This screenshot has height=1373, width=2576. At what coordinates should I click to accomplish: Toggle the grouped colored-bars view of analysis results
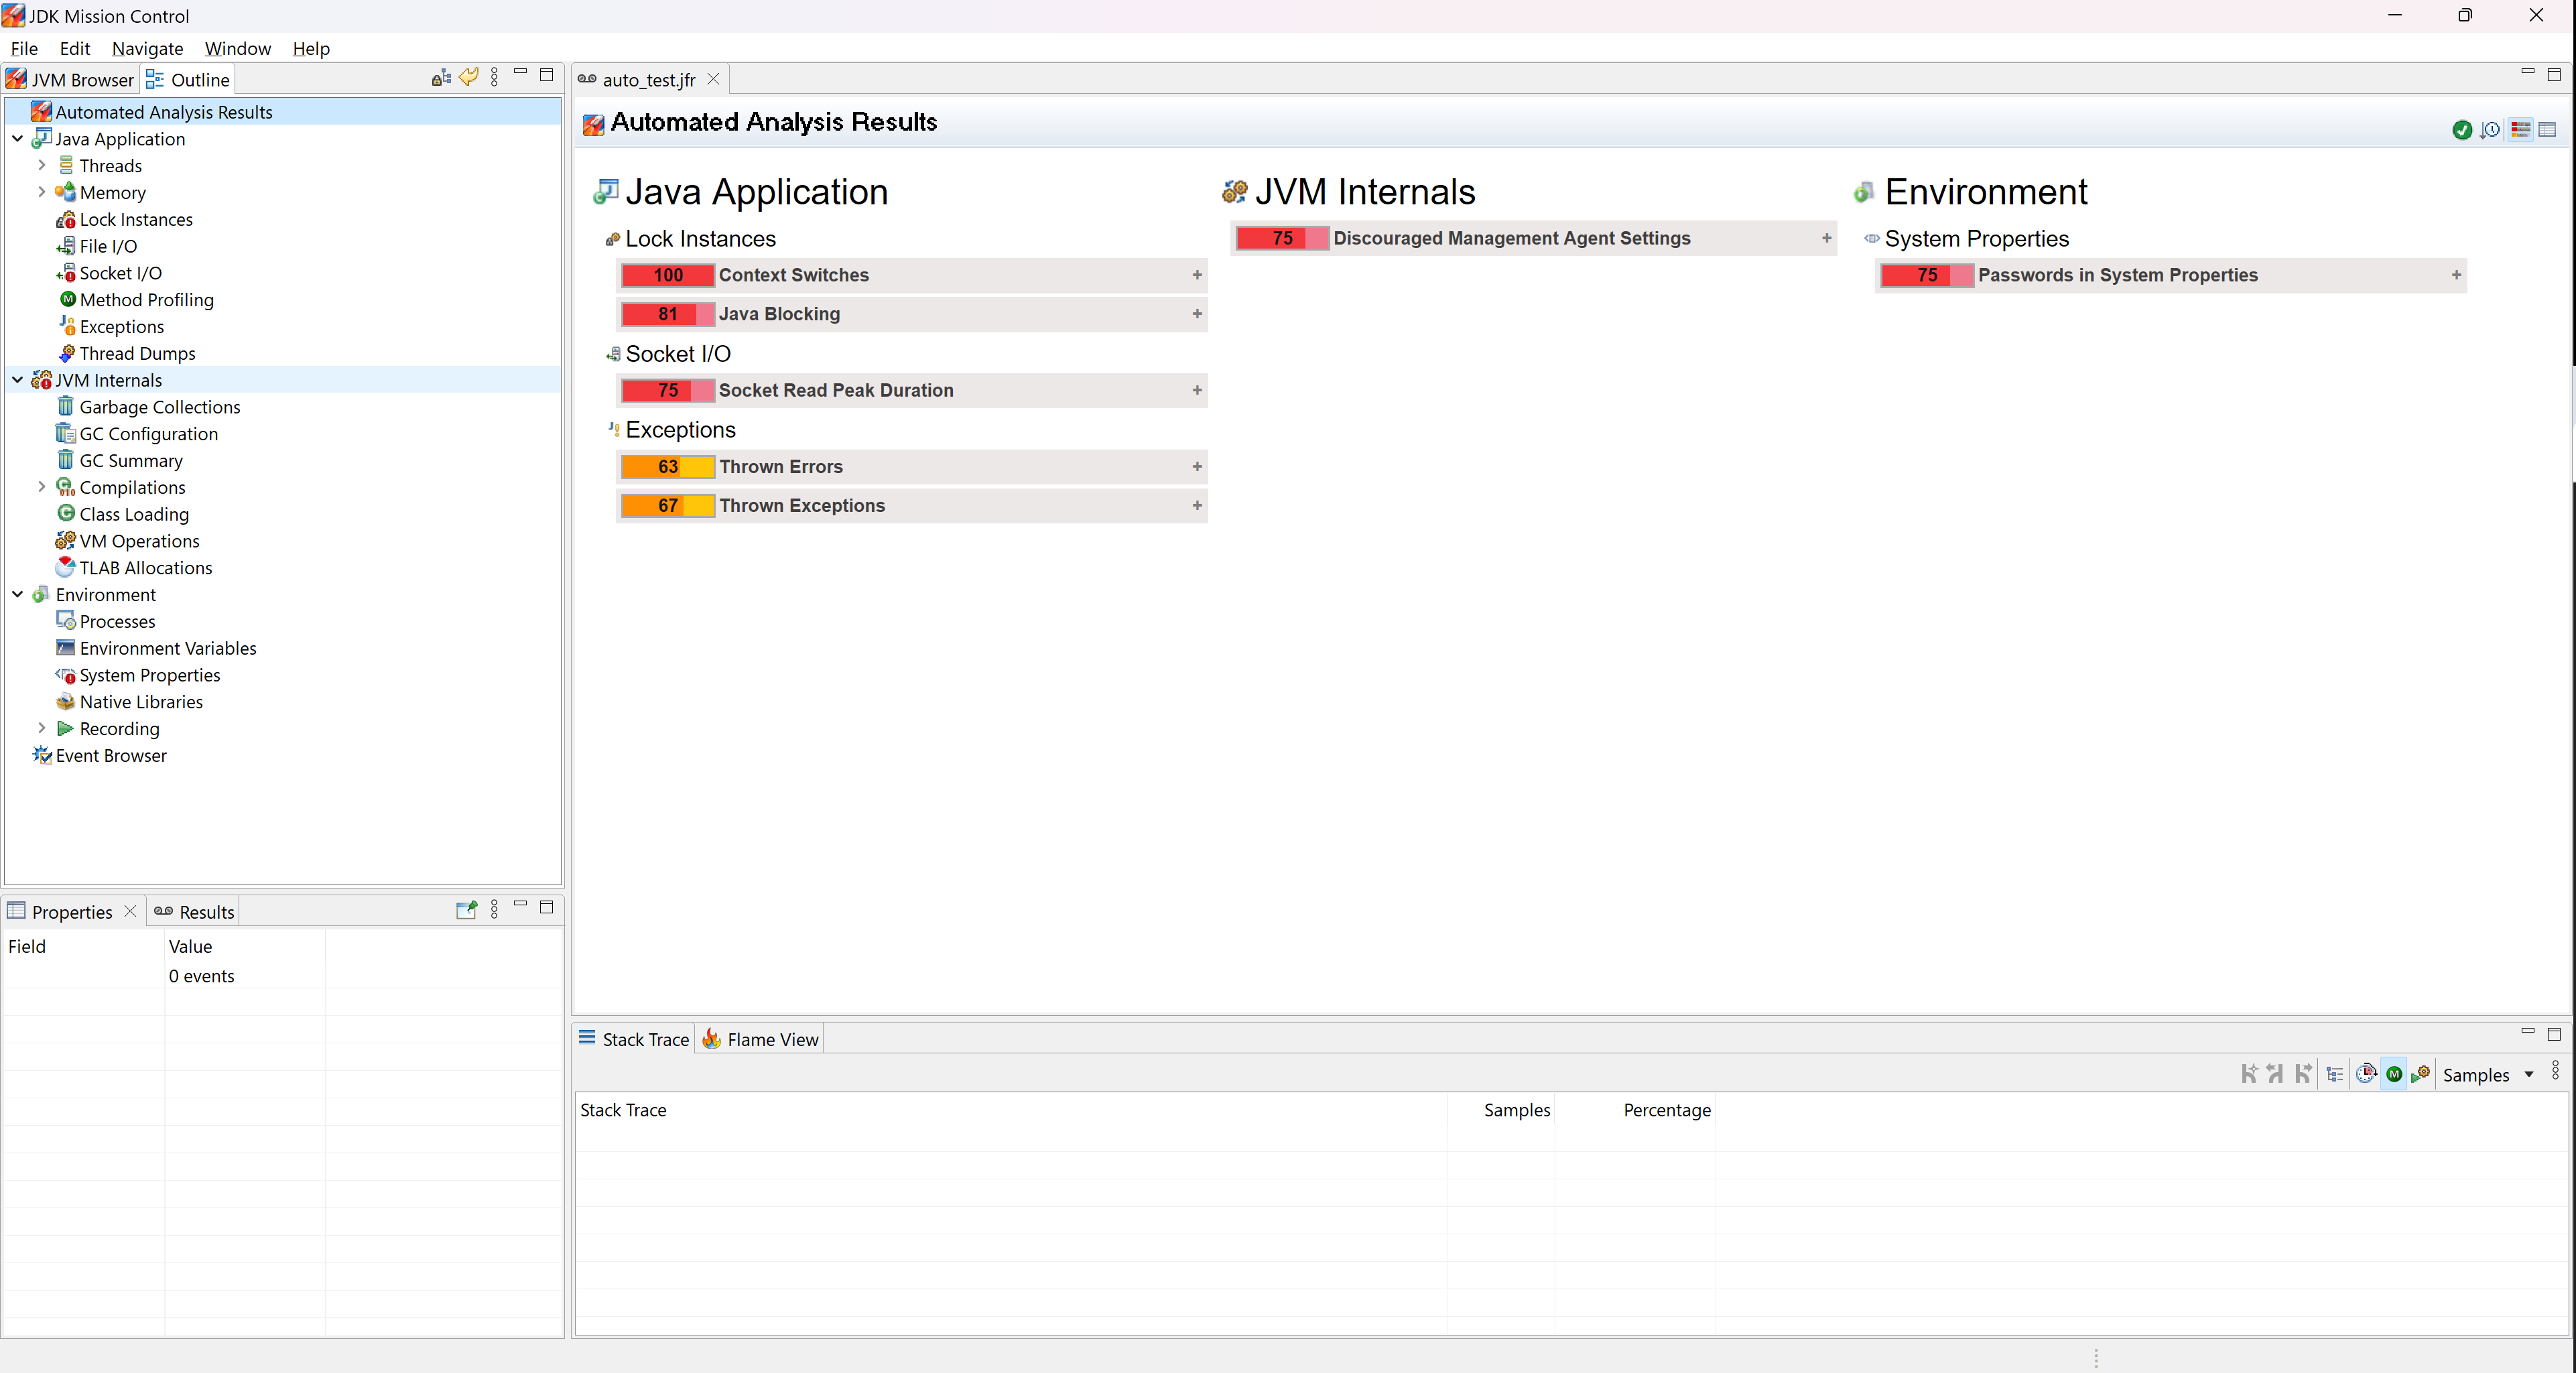click(2520, 130)
